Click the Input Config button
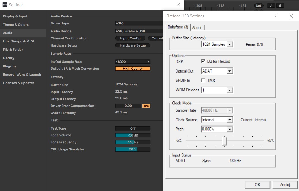The image size is (299, 191). tap(130, 38)
